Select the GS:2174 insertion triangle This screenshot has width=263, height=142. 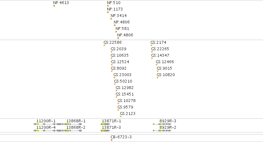point(151,46)
